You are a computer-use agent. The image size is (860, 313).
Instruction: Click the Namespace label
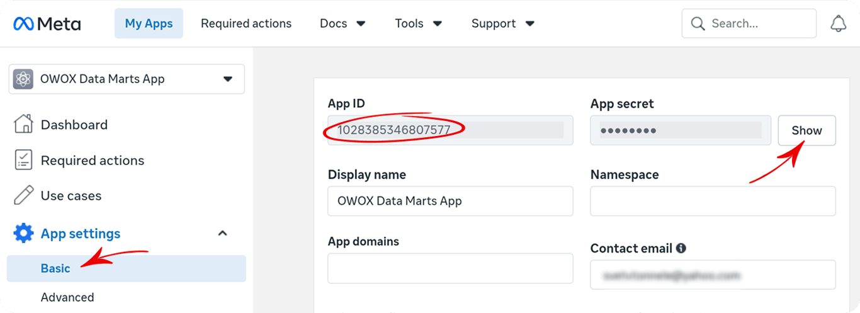pos(625,174)
